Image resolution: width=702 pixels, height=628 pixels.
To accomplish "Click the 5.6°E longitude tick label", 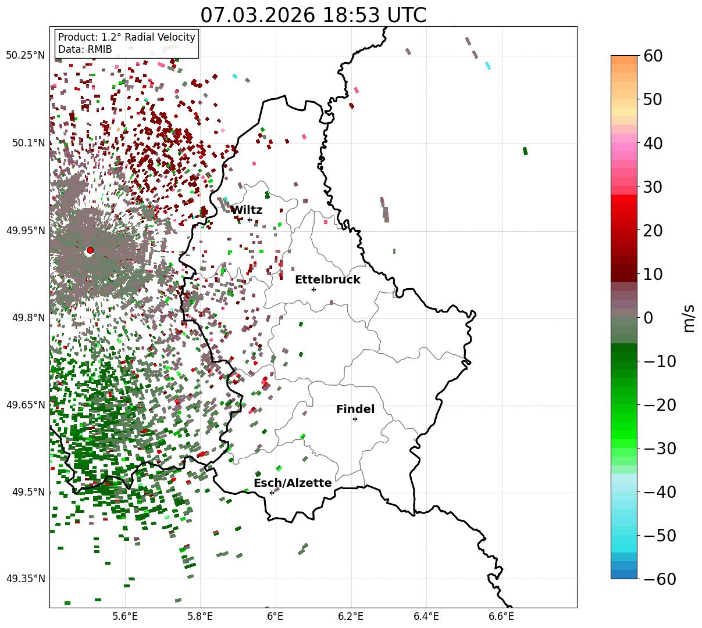I will [x=125, y=616].
